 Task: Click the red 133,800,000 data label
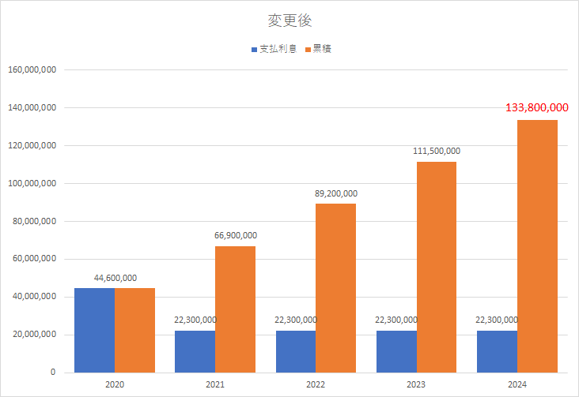pos(537,107)
